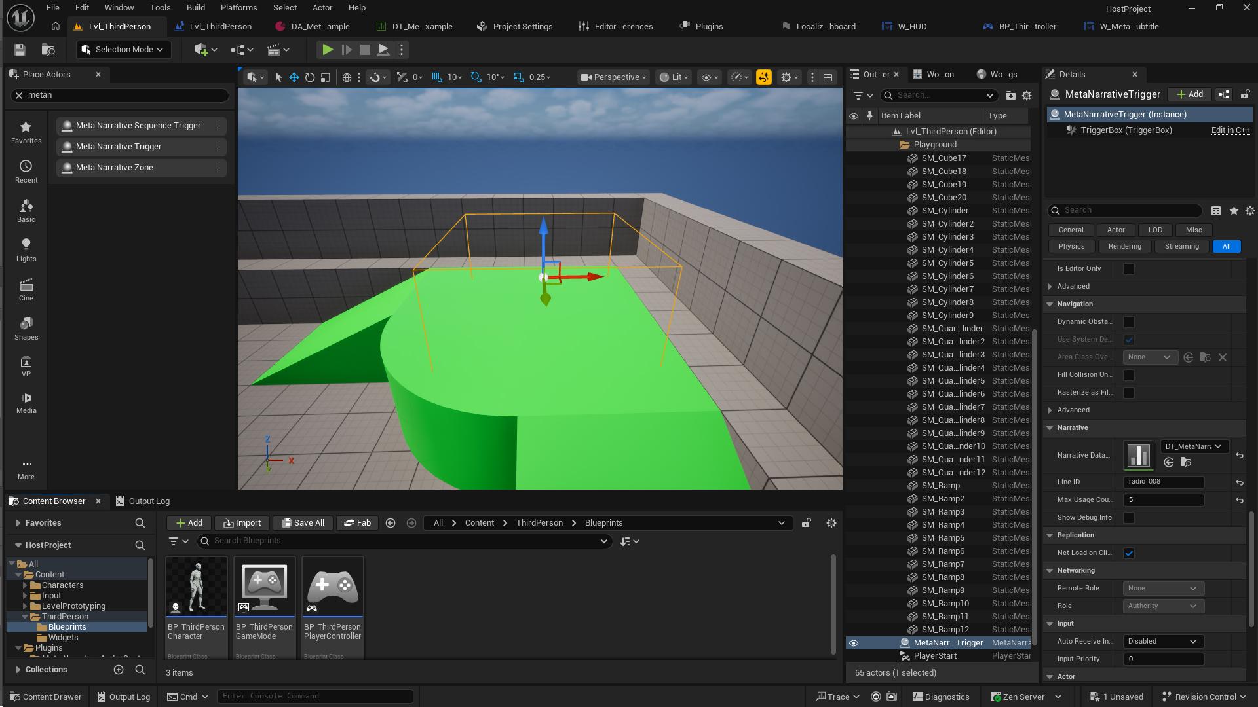Click the Edit in C++ link

[1230, 130]
